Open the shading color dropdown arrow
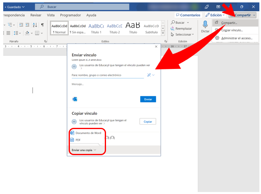261x194 pixels. 32,33
